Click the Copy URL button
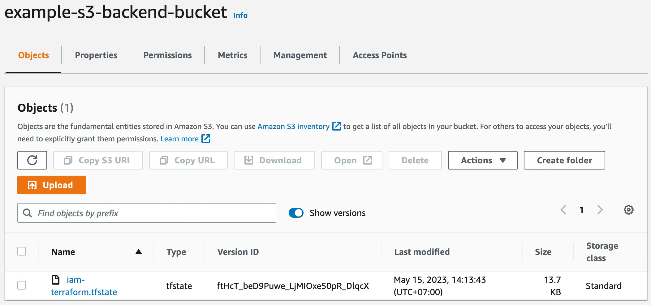651x305 pixels. click(188, 160)
